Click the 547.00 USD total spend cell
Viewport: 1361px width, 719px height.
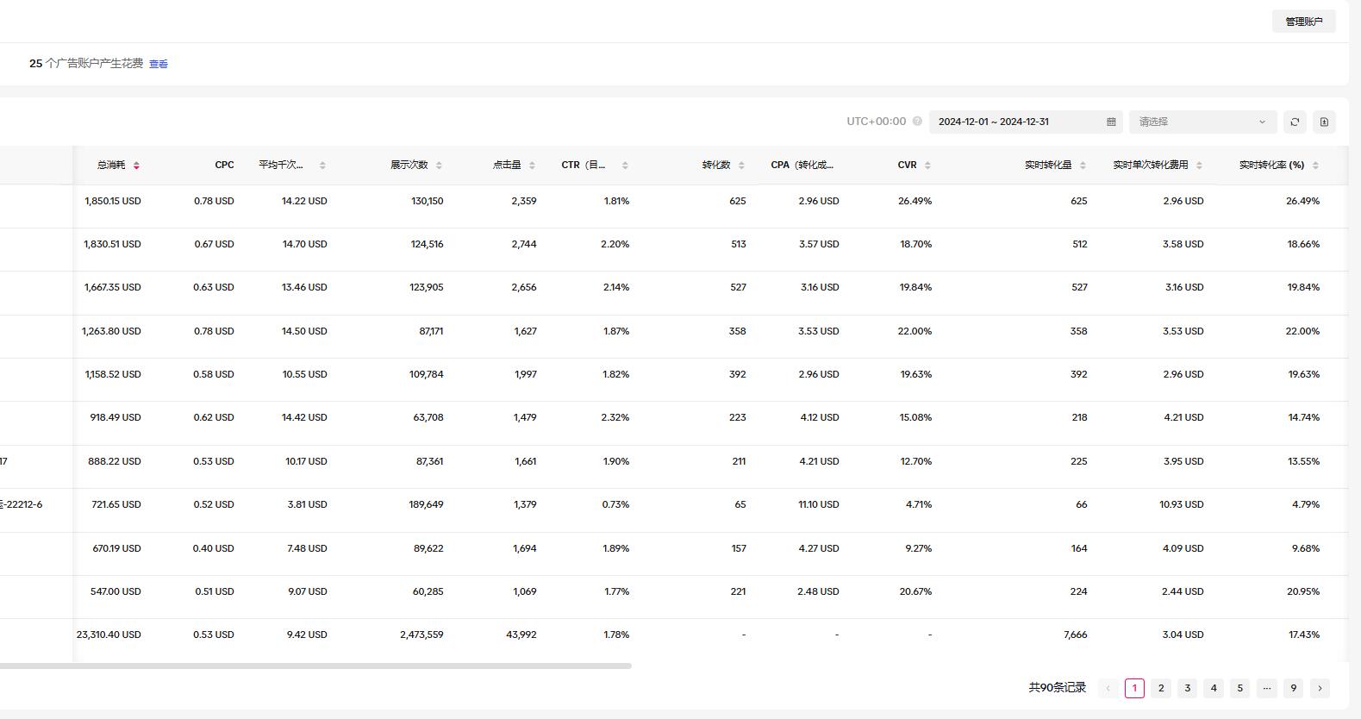[x=115, y=591]
